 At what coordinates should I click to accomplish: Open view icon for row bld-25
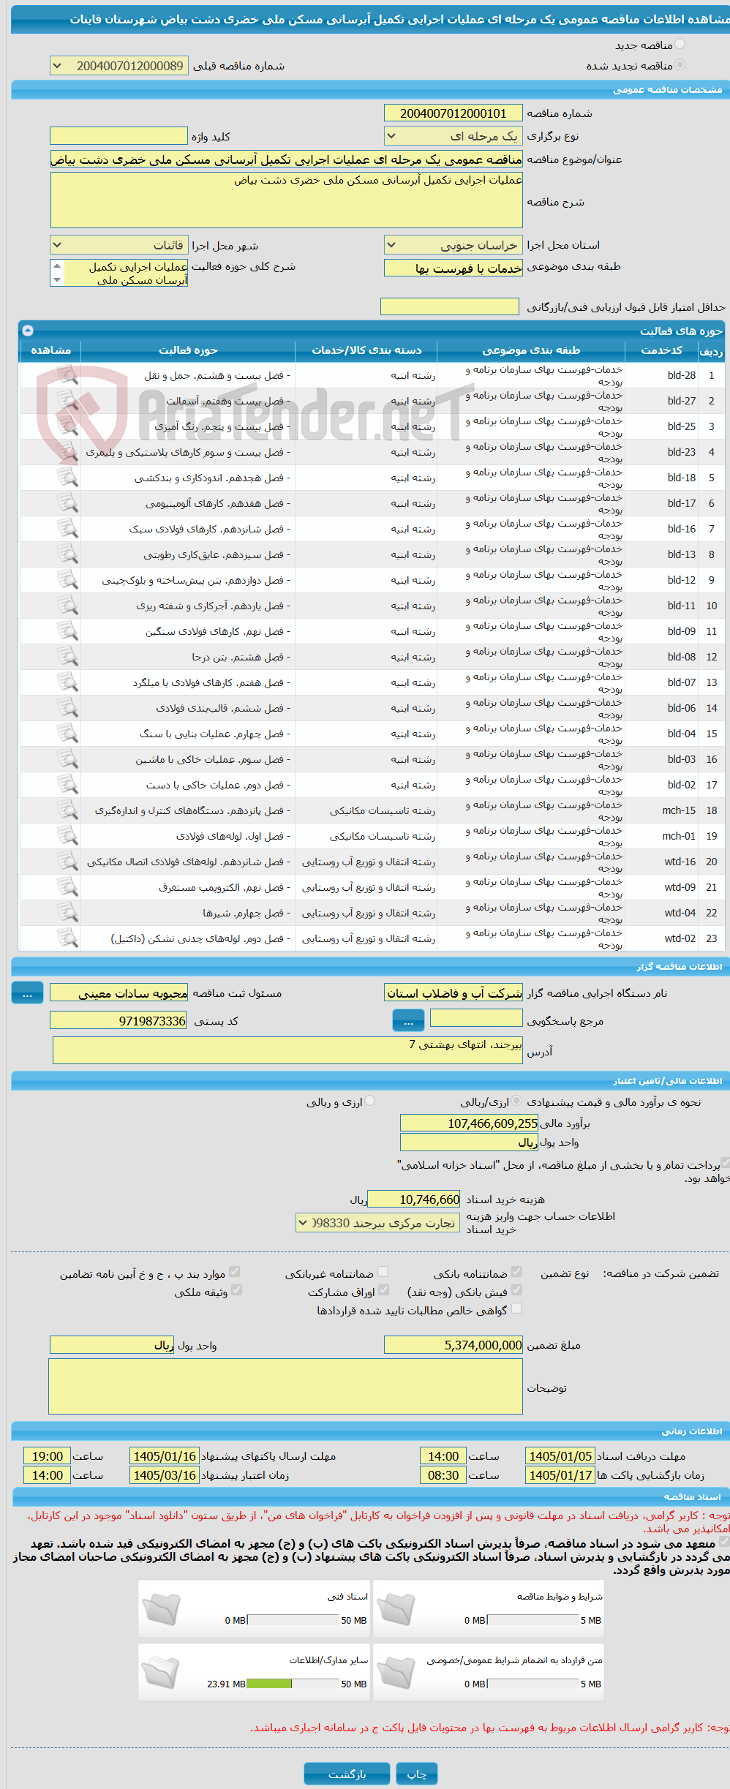pyautogui.click(x=67, y=426)
